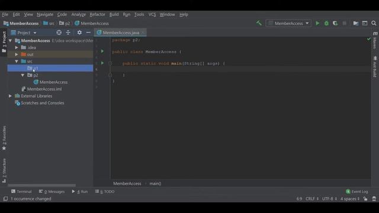This screenshot has width=379, height=213.
Task: Expand External Libraries
Action: pos(11,96)
